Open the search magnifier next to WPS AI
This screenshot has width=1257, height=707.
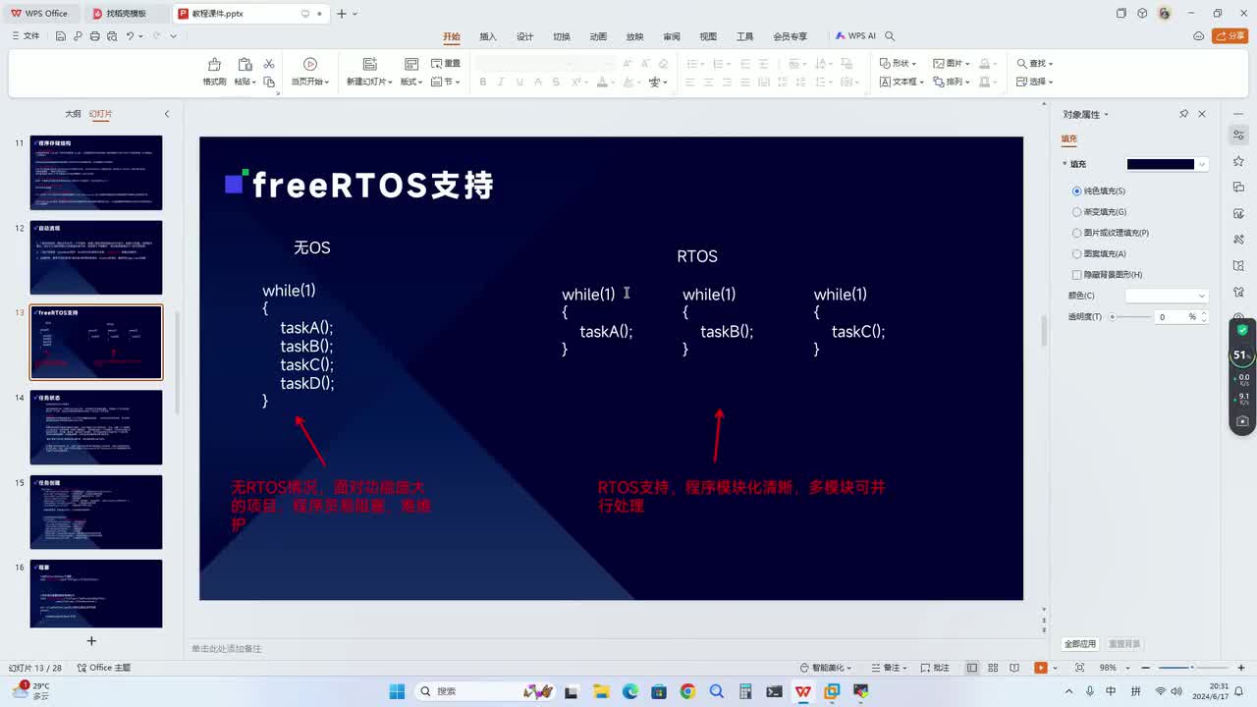[x=890, y=36]
